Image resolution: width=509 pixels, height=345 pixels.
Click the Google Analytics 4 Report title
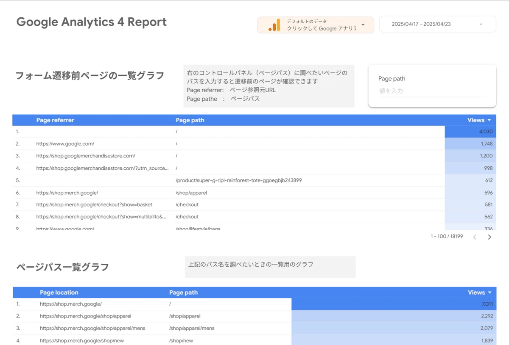[92, 22]
